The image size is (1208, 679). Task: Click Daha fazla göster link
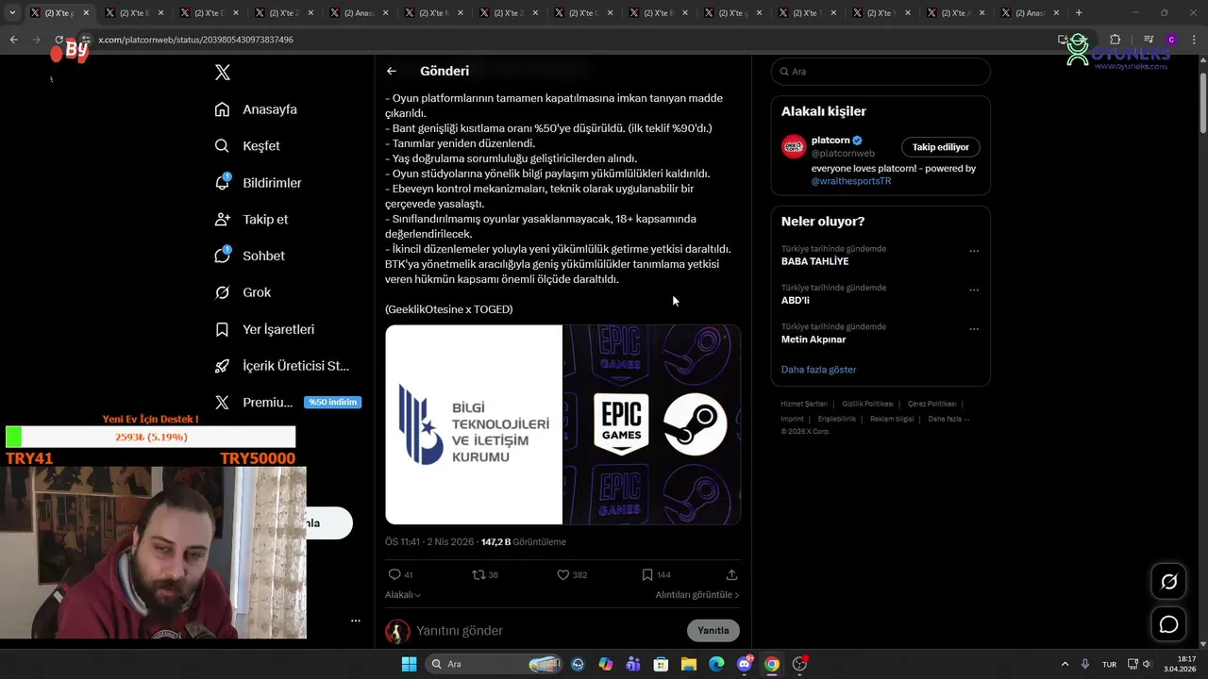[x=818, y=370]
